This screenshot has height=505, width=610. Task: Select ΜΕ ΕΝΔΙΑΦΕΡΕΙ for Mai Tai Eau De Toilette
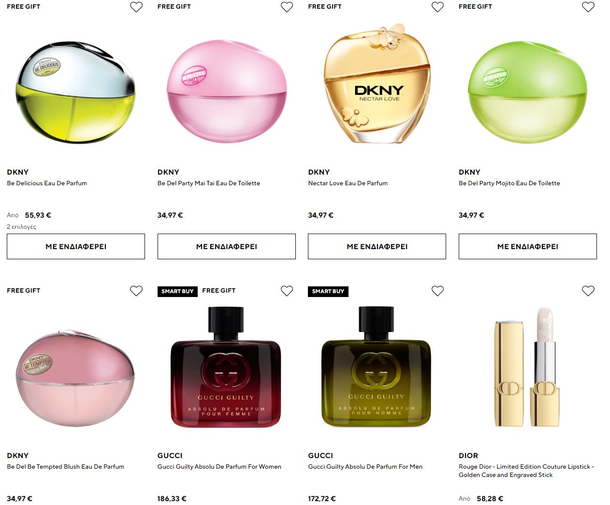[x=227, y=246]
